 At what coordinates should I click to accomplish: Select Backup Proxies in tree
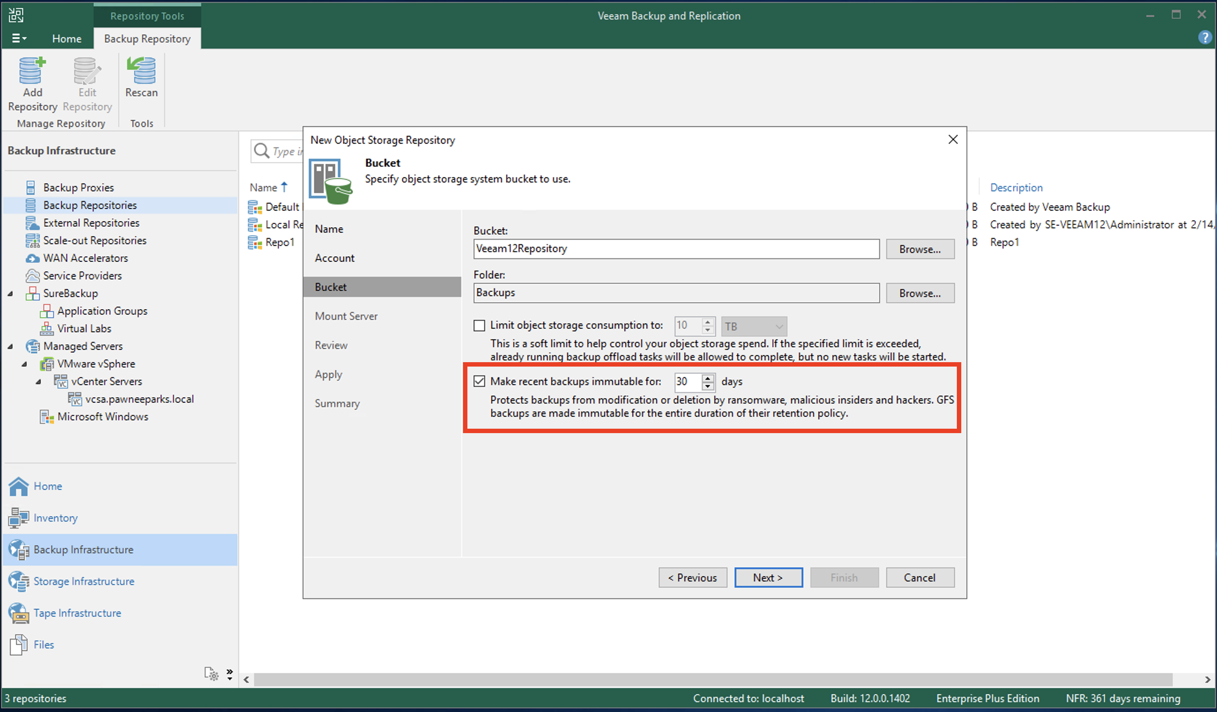[x=78, y=187]
